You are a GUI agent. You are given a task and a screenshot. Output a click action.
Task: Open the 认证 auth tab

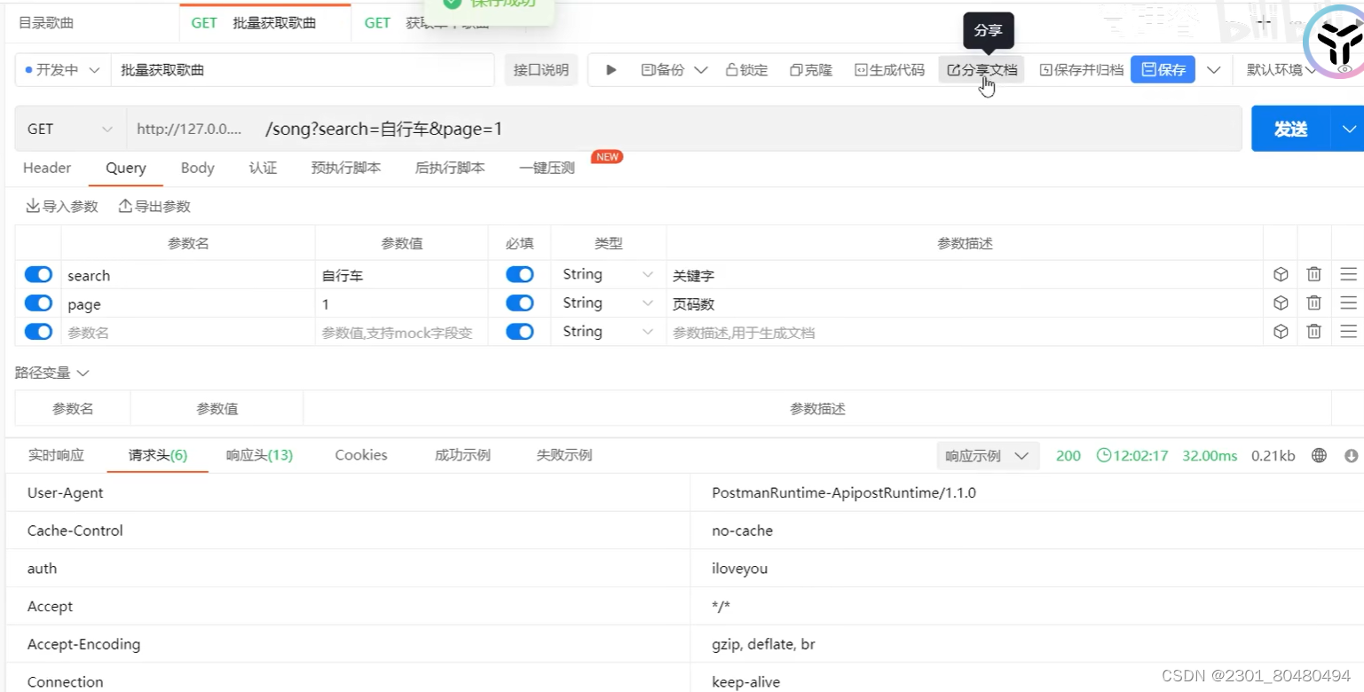coord(263,168)
